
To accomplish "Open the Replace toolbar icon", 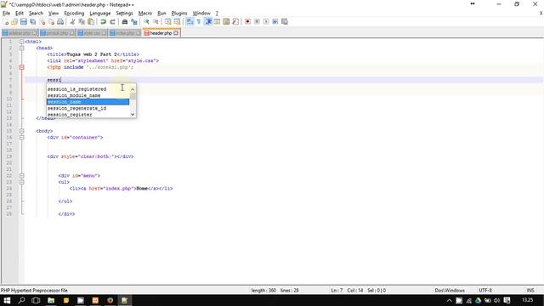I will point(134,22).
